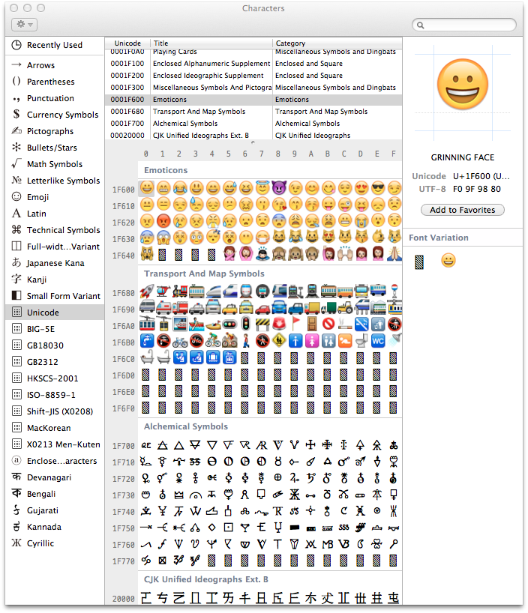Select the helicopter symbol

(x=163, y=292)
